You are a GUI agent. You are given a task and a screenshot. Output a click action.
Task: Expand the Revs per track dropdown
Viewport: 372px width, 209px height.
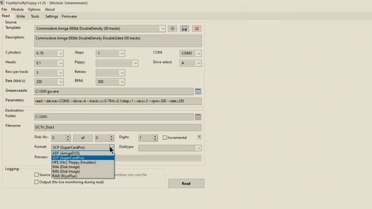[60, 73]
